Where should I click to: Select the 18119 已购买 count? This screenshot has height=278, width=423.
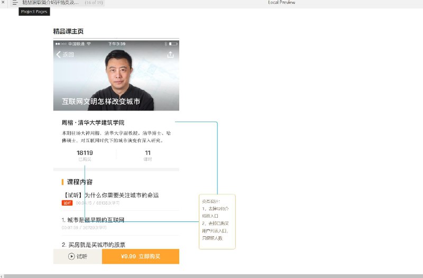pyautogui.click(x=85, y=155)
